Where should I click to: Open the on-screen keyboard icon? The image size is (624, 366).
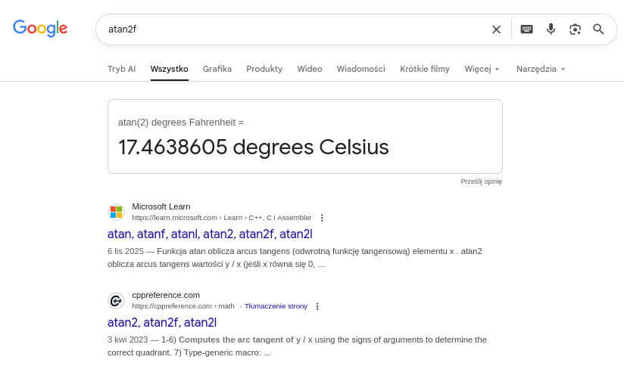526,29
